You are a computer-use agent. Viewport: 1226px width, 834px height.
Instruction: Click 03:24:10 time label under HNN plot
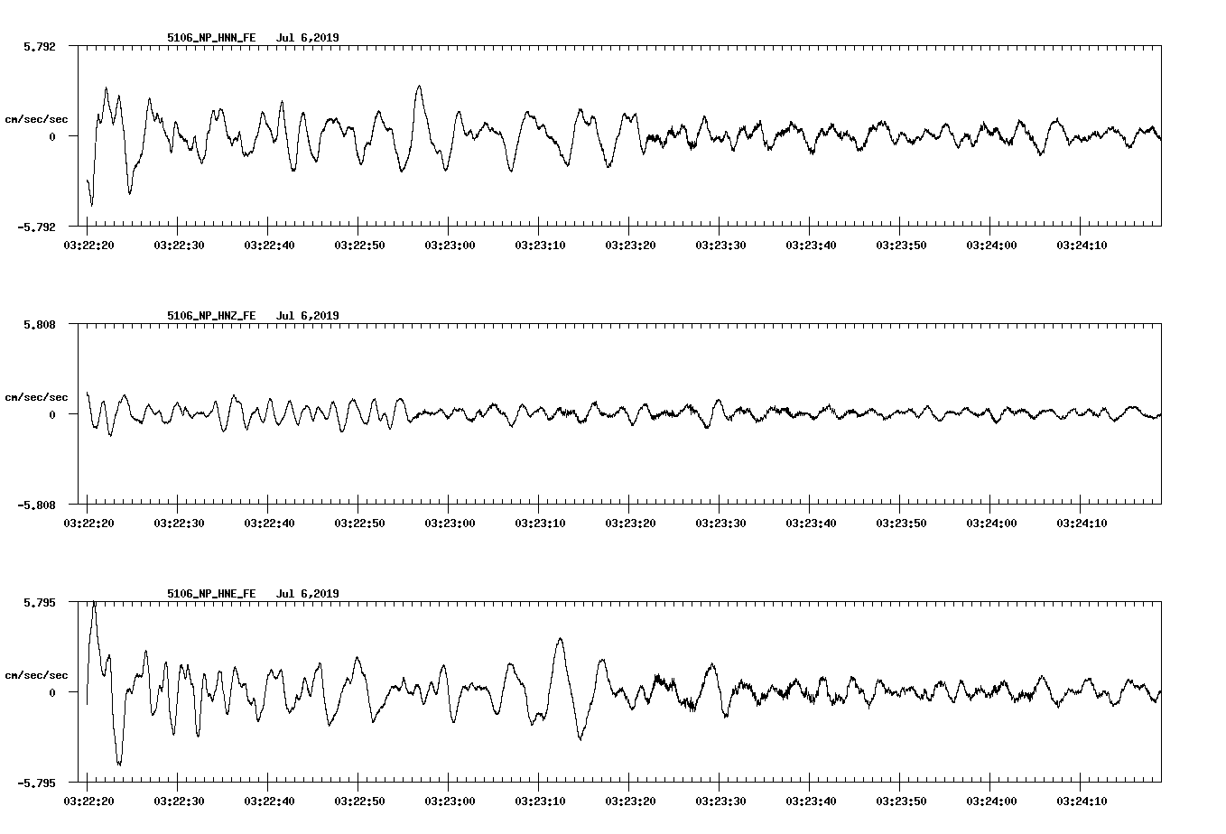pyautogui.click(x=1081, y=245)
